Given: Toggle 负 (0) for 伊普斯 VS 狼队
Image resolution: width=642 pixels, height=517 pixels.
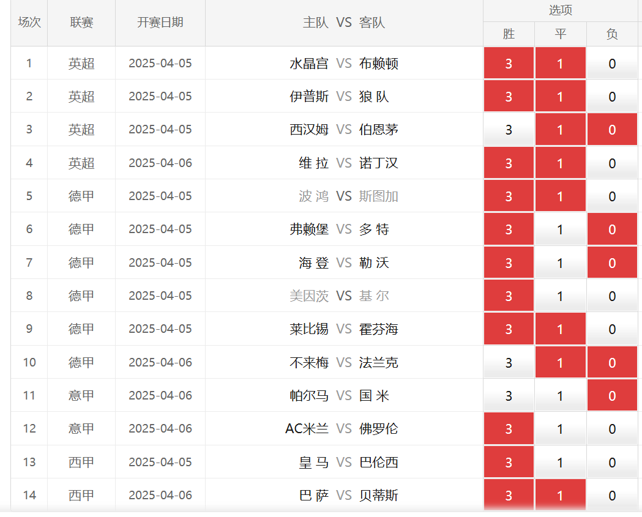Looking at the screenshot, I should [x=612, y=96].
